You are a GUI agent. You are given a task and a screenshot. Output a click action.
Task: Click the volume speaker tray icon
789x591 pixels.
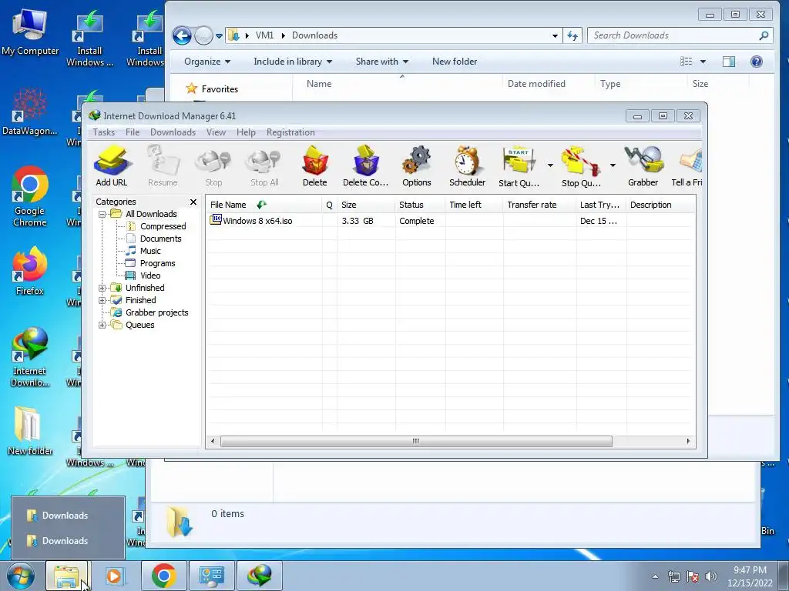pos(710,577)
